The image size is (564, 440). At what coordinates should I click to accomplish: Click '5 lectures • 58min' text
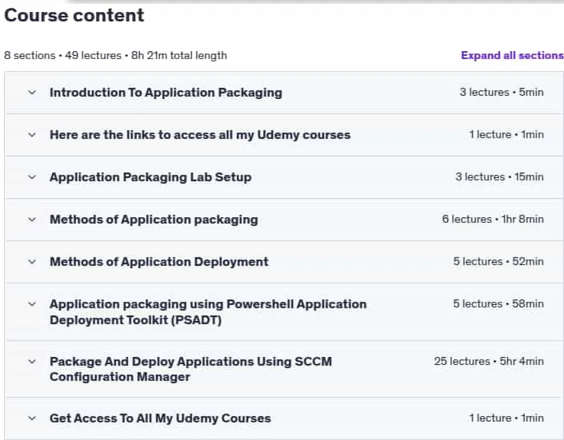pos(498,304)
